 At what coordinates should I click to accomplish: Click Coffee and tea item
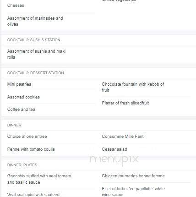click(x=21, y=109)
